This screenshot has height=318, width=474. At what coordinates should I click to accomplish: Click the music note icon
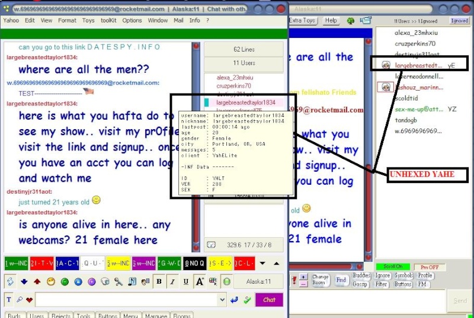pos(132,281)
